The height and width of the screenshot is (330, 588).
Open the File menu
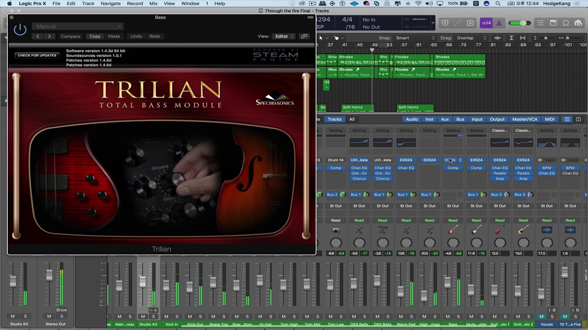point(57,4)
